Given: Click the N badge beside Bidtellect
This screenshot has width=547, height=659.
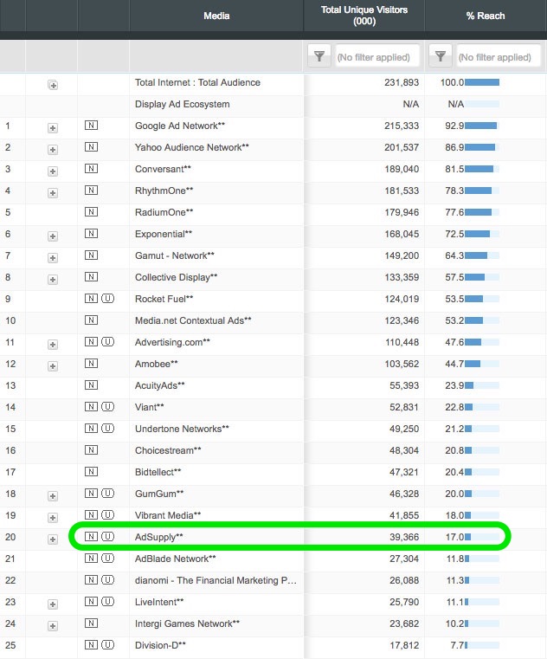Looking at the screenshot, I should [91, 472].
